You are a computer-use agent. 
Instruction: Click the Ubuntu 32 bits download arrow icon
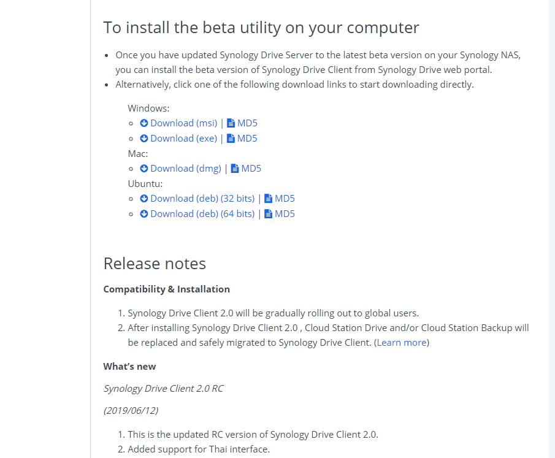click(x=144, y=198)
